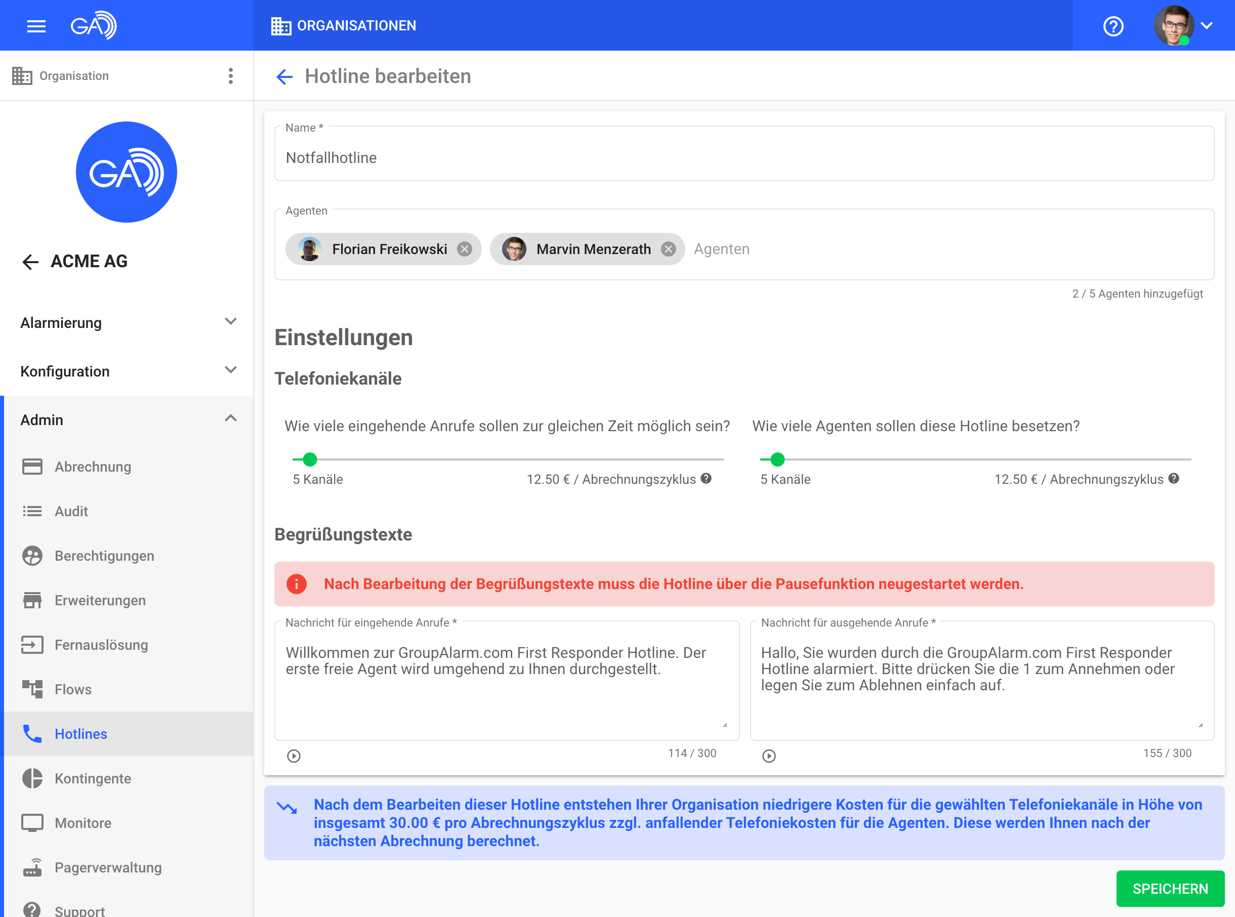Click info icon beside agent price
Image resolution: width=1235 pixels, height=917 pixels.
click(1173, 478)
